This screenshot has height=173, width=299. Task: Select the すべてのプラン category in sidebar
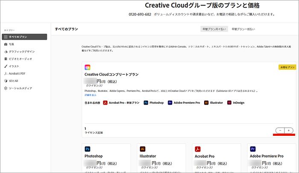(24, 37)
